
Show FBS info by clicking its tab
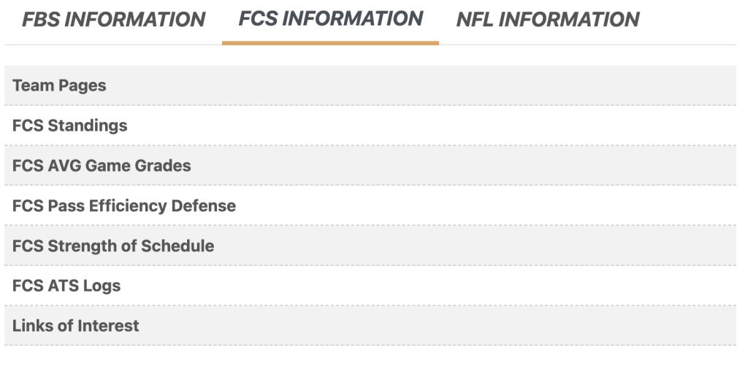coord(113,20)
